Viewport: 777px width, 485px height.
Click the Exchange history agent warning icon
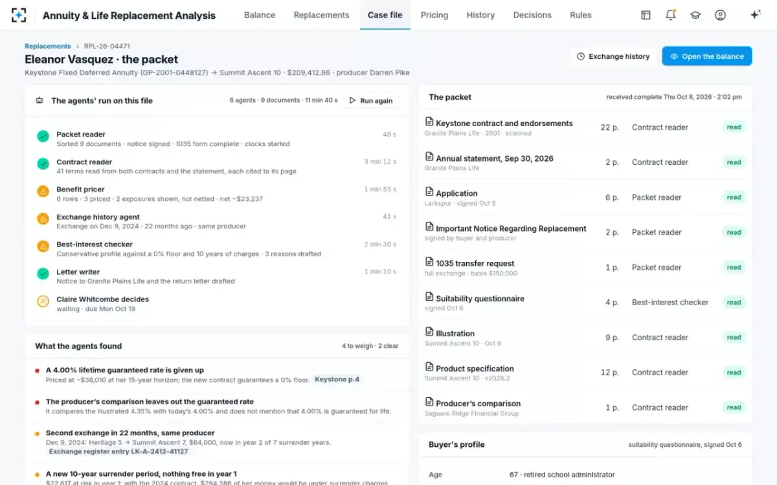[43, 219]
